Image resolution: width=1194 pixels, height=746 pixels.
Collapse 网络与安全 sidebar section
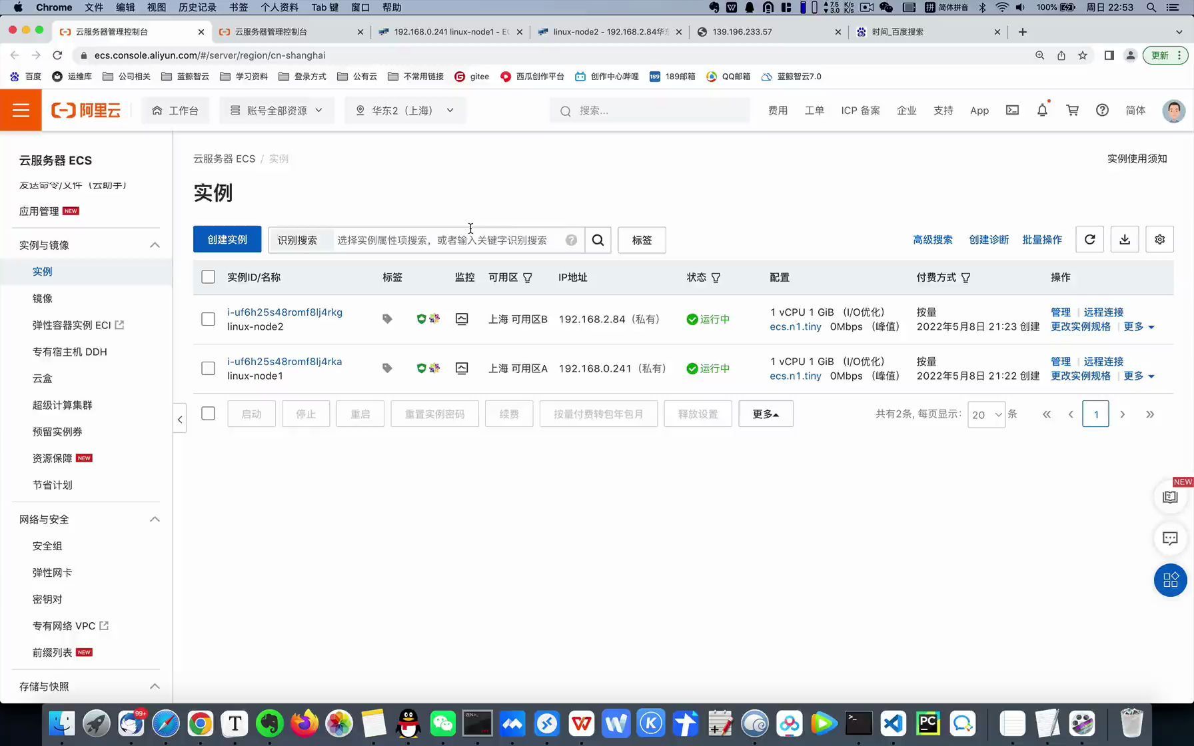pyautogui.click(x=155, y=519)
